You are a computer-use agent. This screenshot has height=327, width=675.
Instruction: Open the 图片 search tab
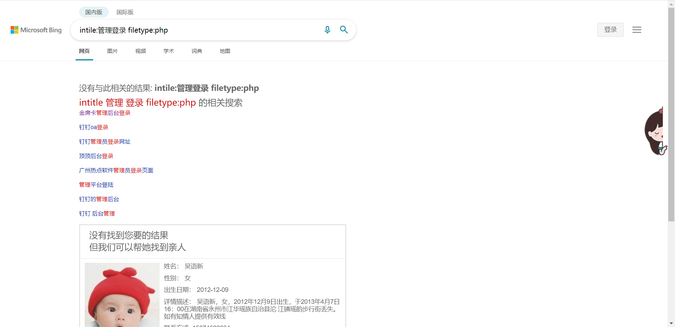point(112,51)
